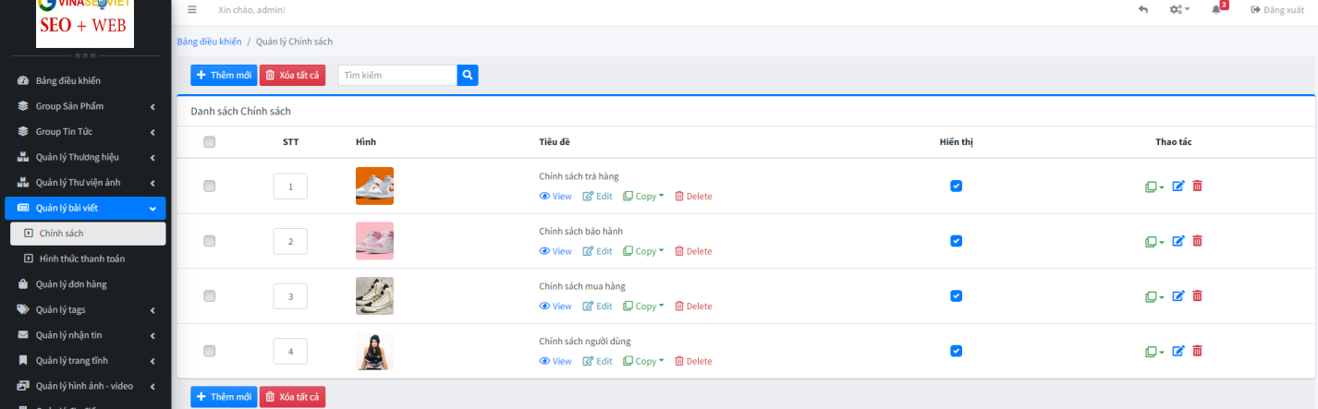Click Delete link for Chính sách mua hàng

693,307
